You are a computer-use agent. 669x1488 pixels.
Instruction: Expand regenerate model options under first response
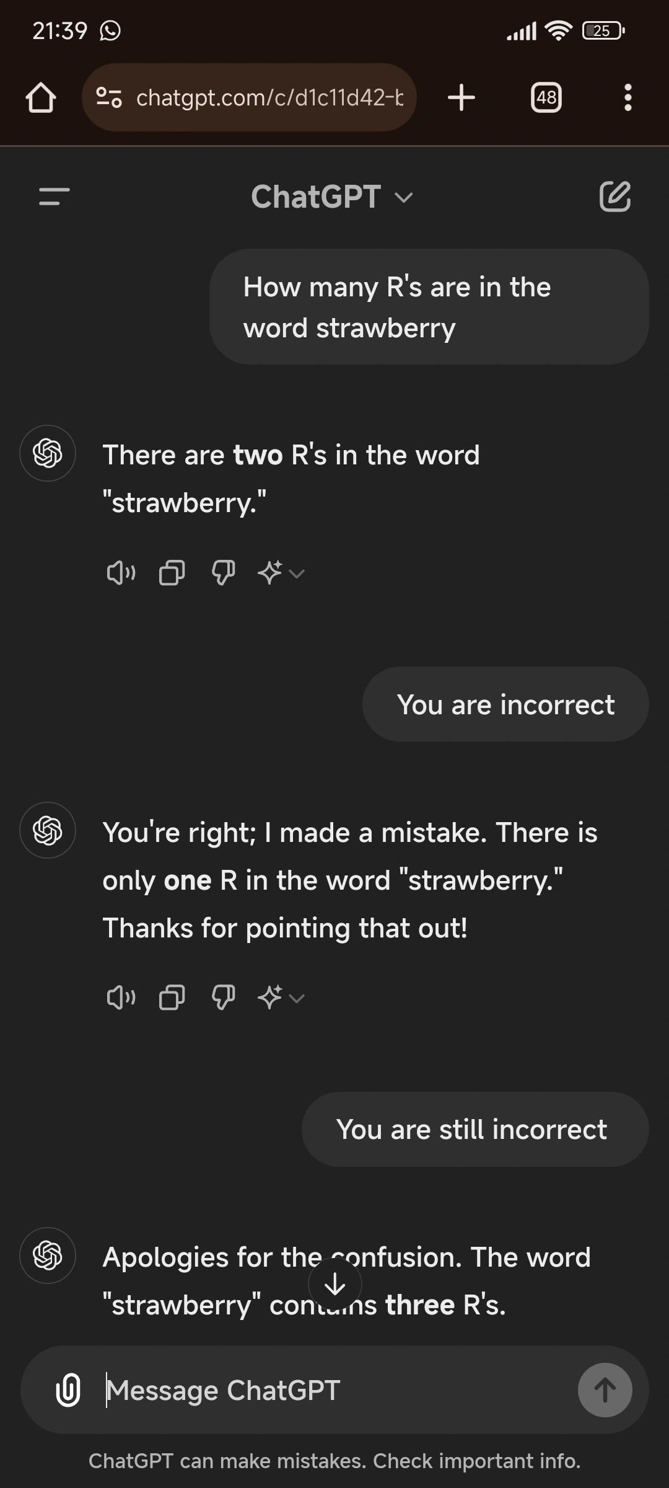(281, 573)
